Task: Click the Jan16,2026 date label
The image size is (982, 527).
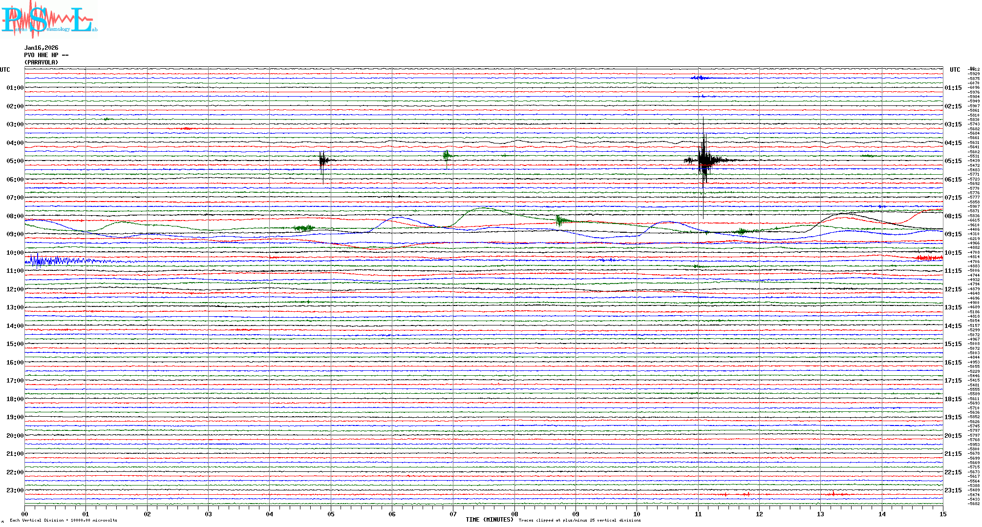Action: pos(41,48)
